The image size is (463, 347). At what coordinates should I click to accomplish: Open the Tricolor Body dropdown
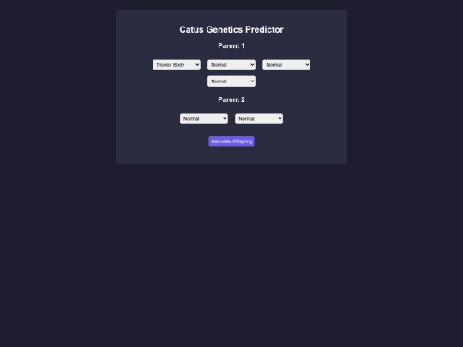point(177,65)
